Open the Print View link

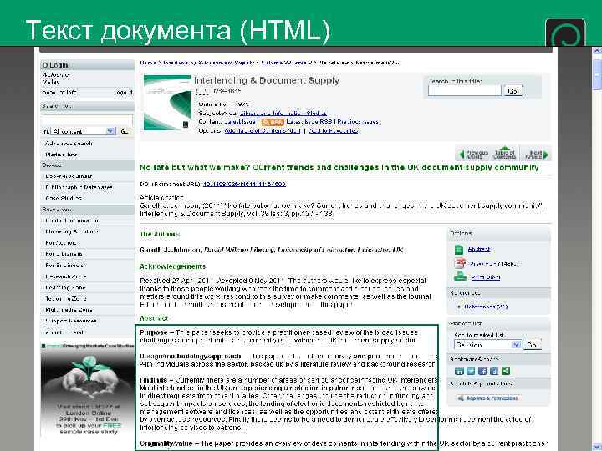tap(486, 277)
